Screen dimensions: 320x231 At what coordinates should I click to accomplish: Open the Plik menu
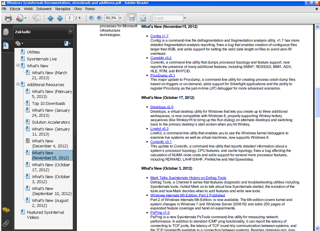(x=4, y=9)
